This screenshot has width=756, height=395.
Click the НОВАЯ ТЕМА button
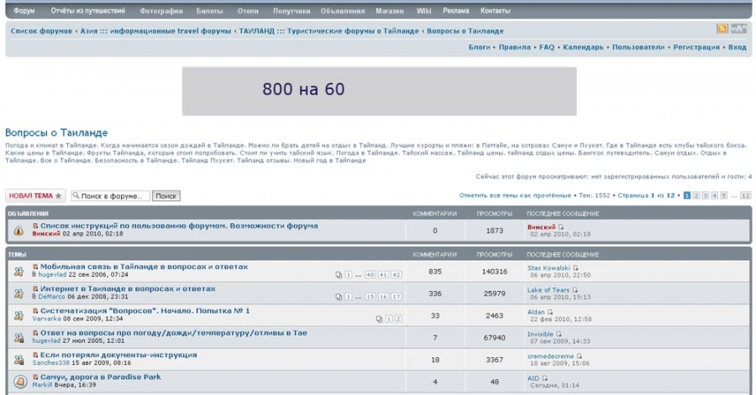tap(35, 195)
